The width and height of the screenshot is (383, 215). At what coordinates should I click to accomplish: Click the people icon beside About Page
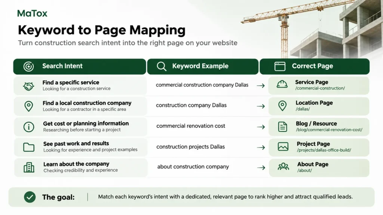(284, 166)
